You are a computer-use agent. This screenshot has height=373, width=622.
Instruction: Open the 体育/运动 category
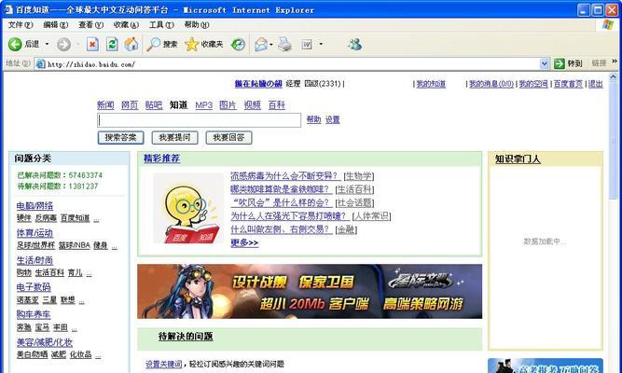(x=35, y=233)
